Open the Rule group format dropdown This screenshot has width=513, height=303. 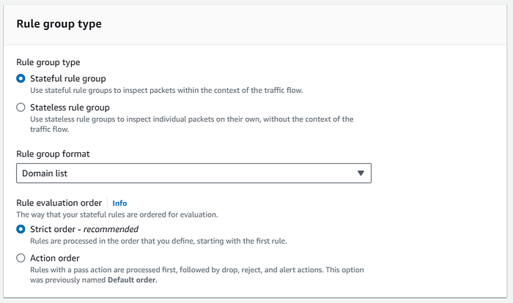click(193, 173)
